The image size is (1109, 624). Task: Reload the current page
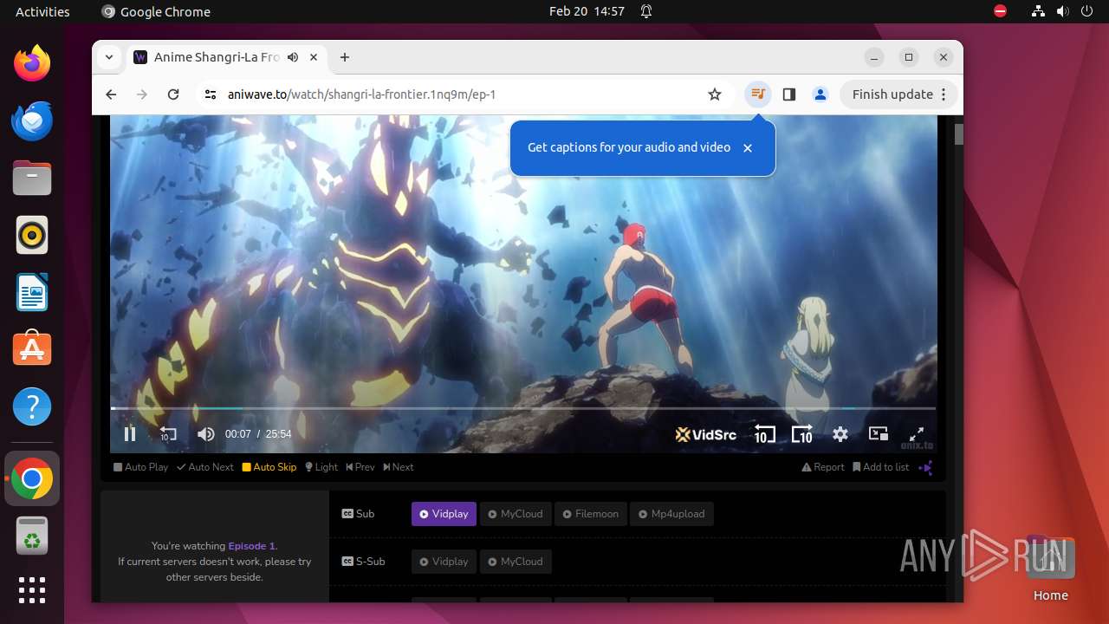pos(173,94)
